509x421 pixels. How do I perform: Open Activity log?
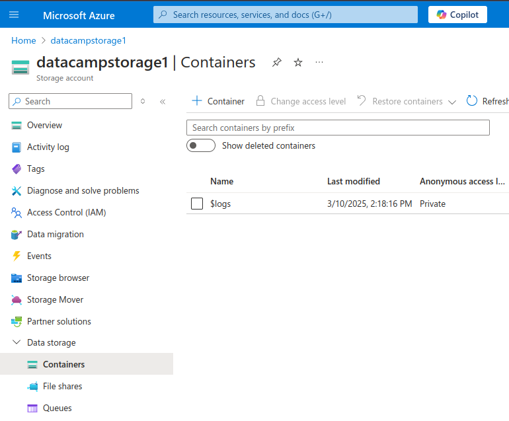(x=48, y=147)
